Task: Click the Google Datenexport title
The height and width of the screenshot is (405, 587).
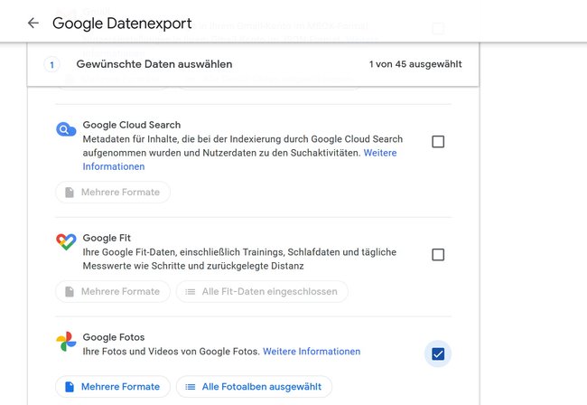Action: click(x=122, y=24)
